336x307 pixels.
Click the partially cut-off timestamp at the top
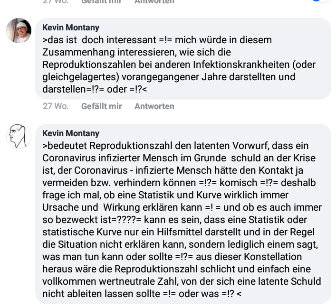click(x=56, y=2)
